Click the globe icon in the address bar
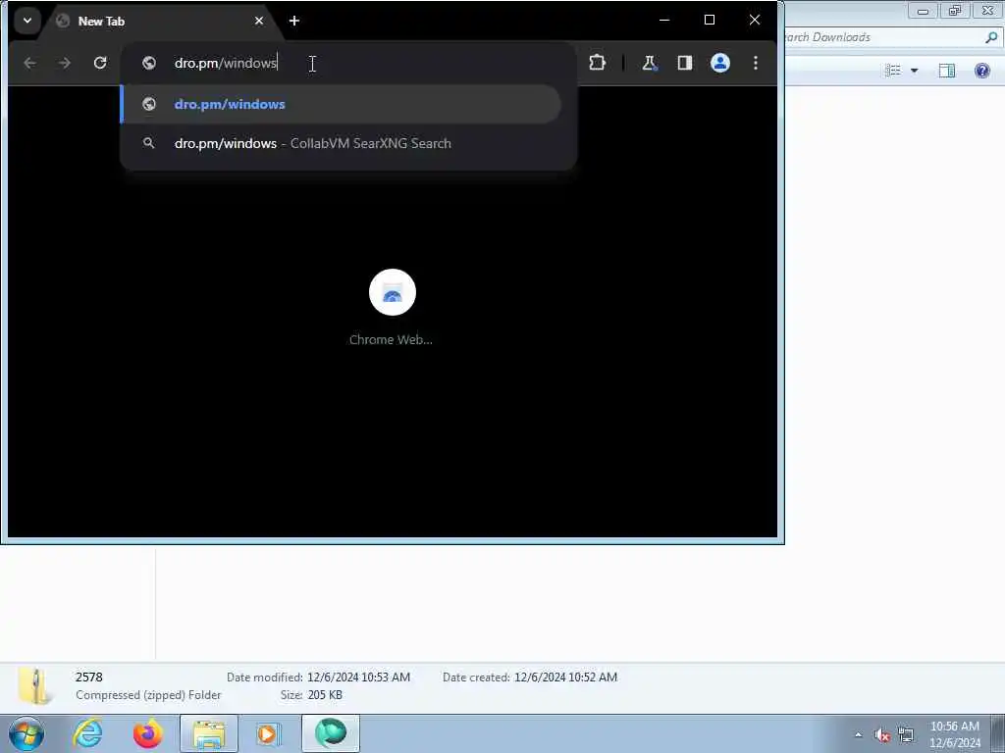This screenshot has width=1005, height=753. pyautogui.click(x=149, y=63)
